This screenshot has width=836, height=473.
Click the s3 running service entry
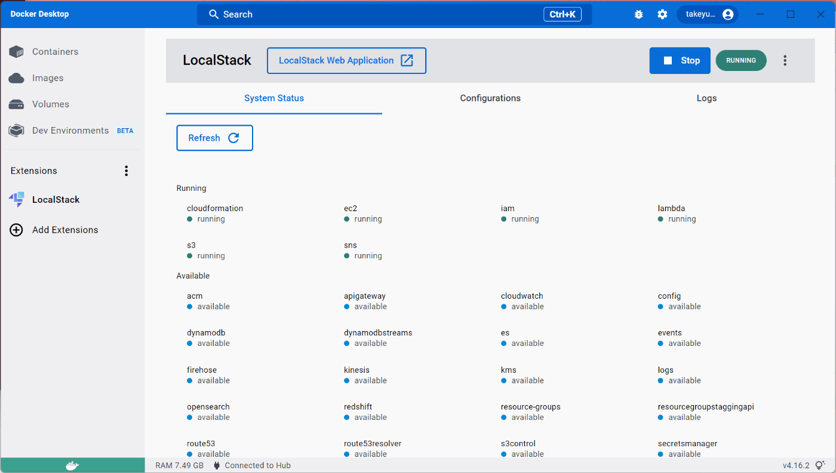206,251
